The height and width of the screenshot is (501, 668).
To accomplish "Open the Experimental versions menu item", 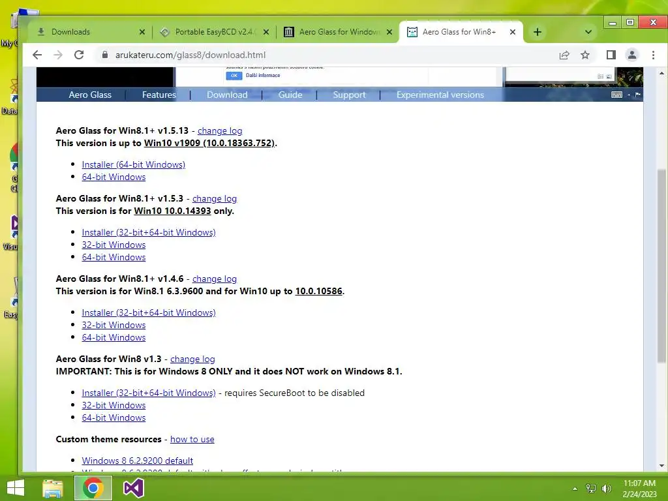I will pos(440,95).
